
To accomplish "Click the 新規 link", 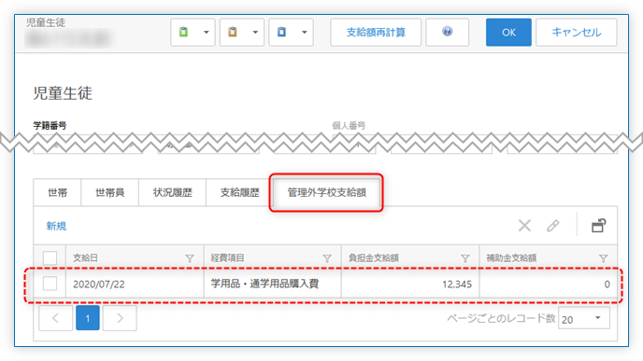I will [x=56, y=226].
